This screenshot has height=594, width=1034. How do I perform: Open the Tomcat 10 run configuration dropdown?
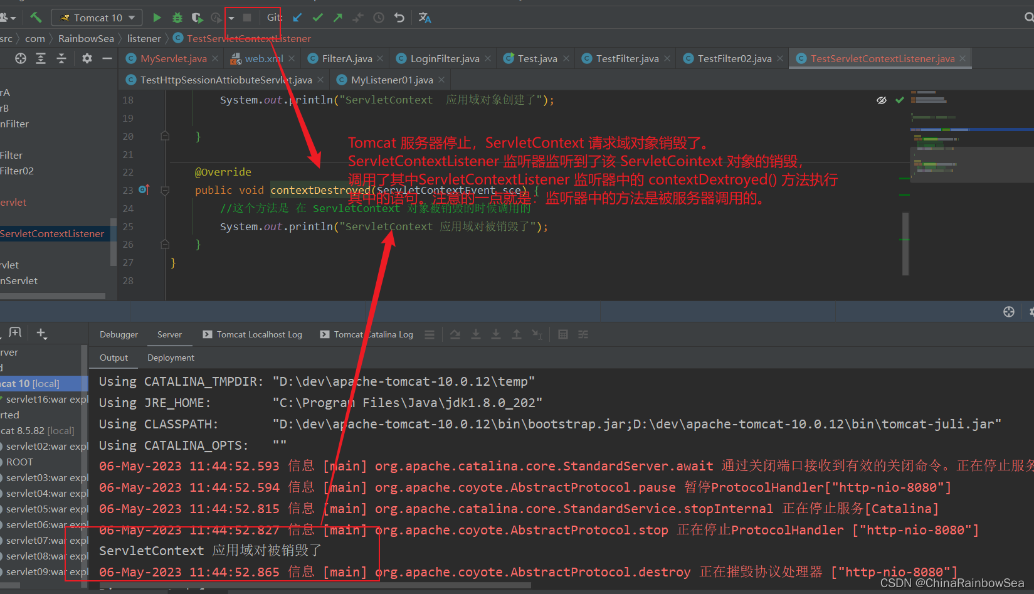(x=97, y=18)
